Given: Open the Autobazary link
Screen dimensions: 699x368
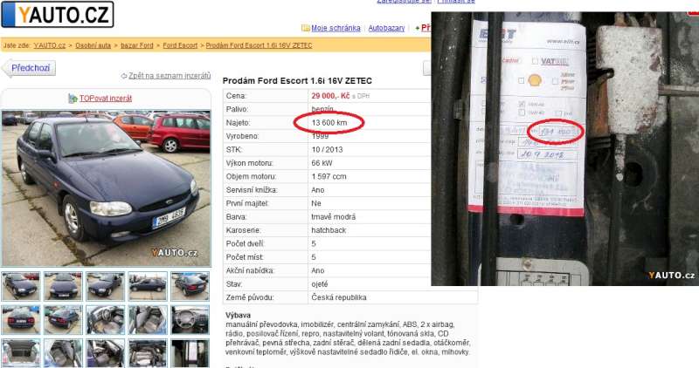Looking at the screenshot, I should (x=386, y=29).
